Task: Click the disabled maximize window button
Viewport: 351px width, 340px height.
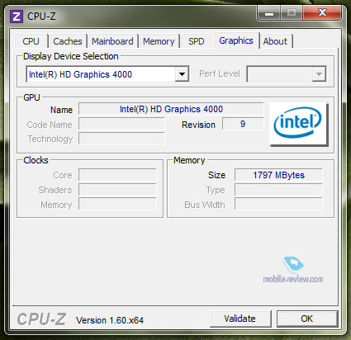Action: [x=292, y=13]
